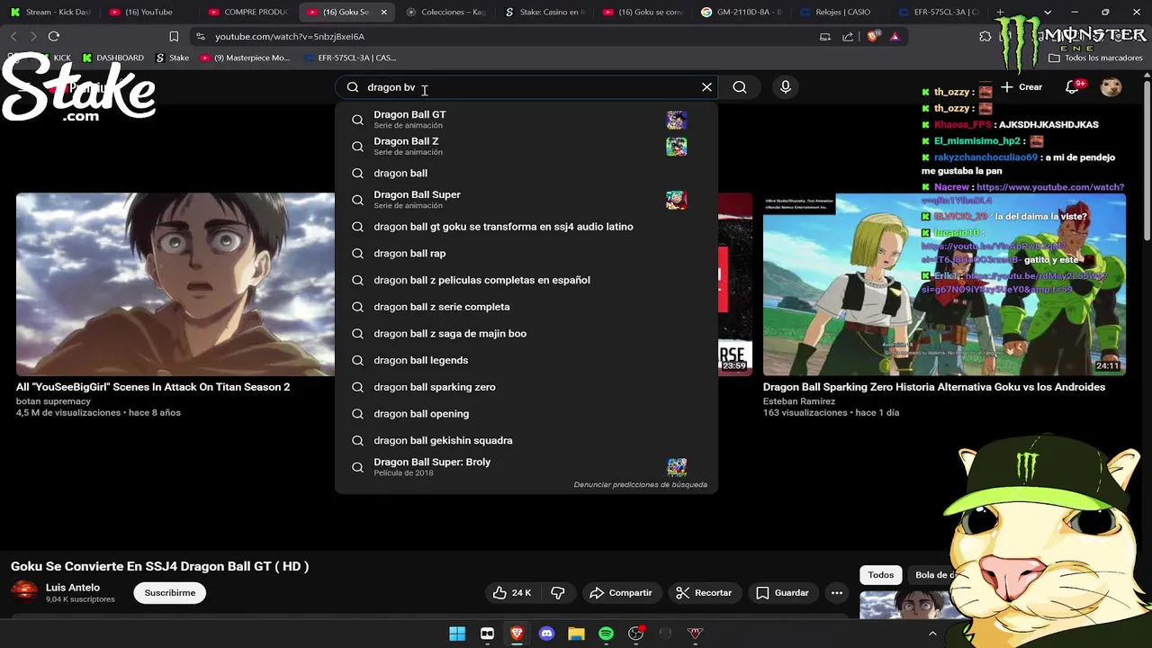Choose 'goku se transforma en ssj4' suggestion
Screen dimensions: 1152x648
[x=526, y=227]
